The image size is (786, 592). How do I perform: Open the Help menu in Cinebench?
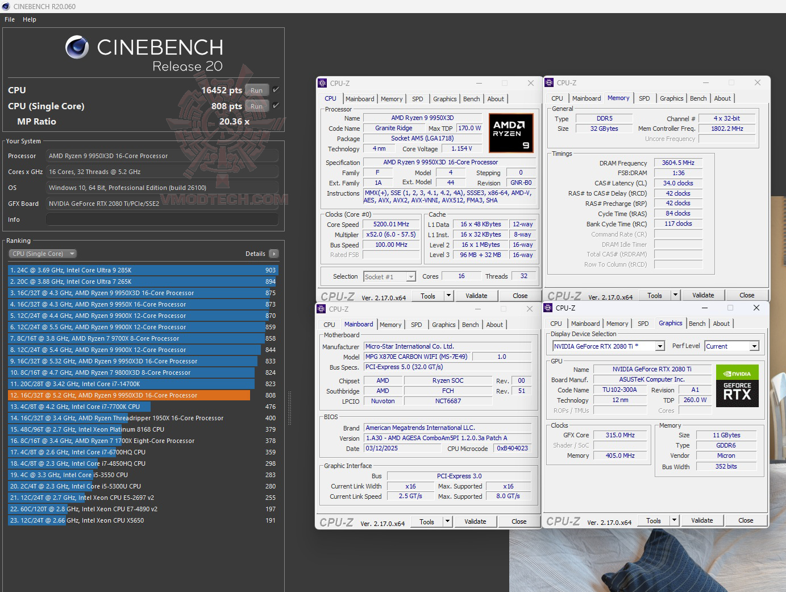pyautogui.click(x=30, y=19)
